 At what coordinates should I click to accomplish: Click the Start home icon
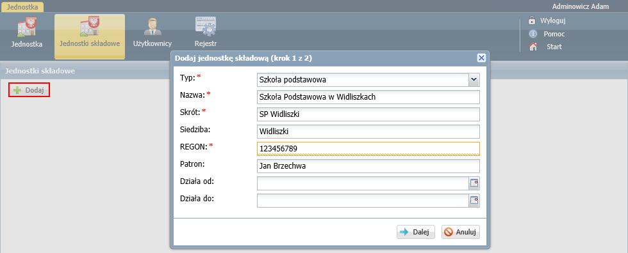tap(533, 47)
